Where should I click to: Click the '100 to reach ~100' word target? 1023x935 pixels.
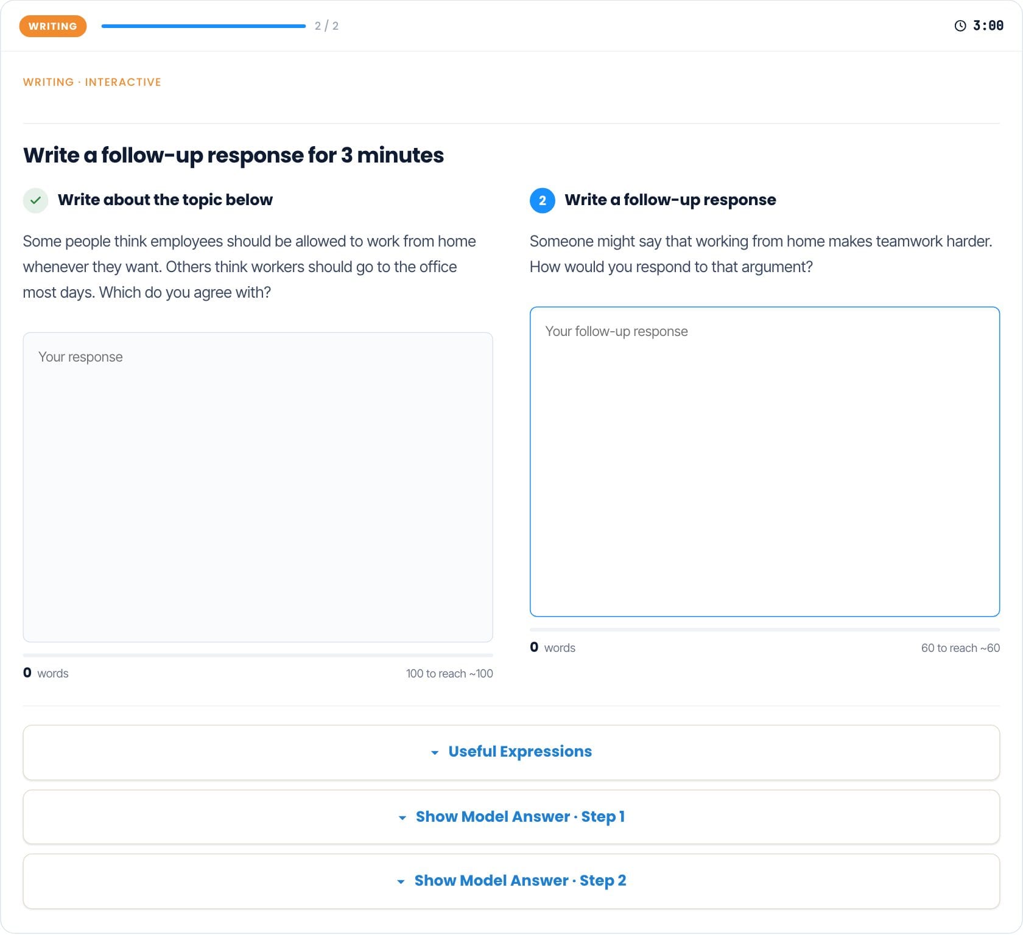click(x=449, y=674)
